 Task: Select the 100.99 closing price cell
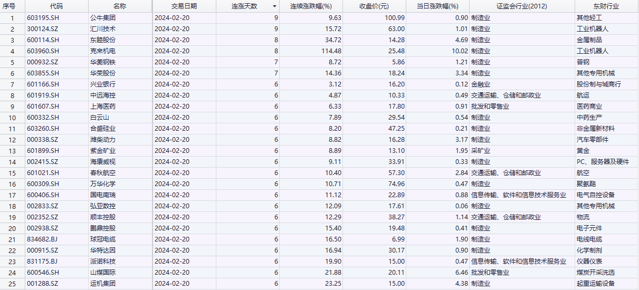pos(393,17)
